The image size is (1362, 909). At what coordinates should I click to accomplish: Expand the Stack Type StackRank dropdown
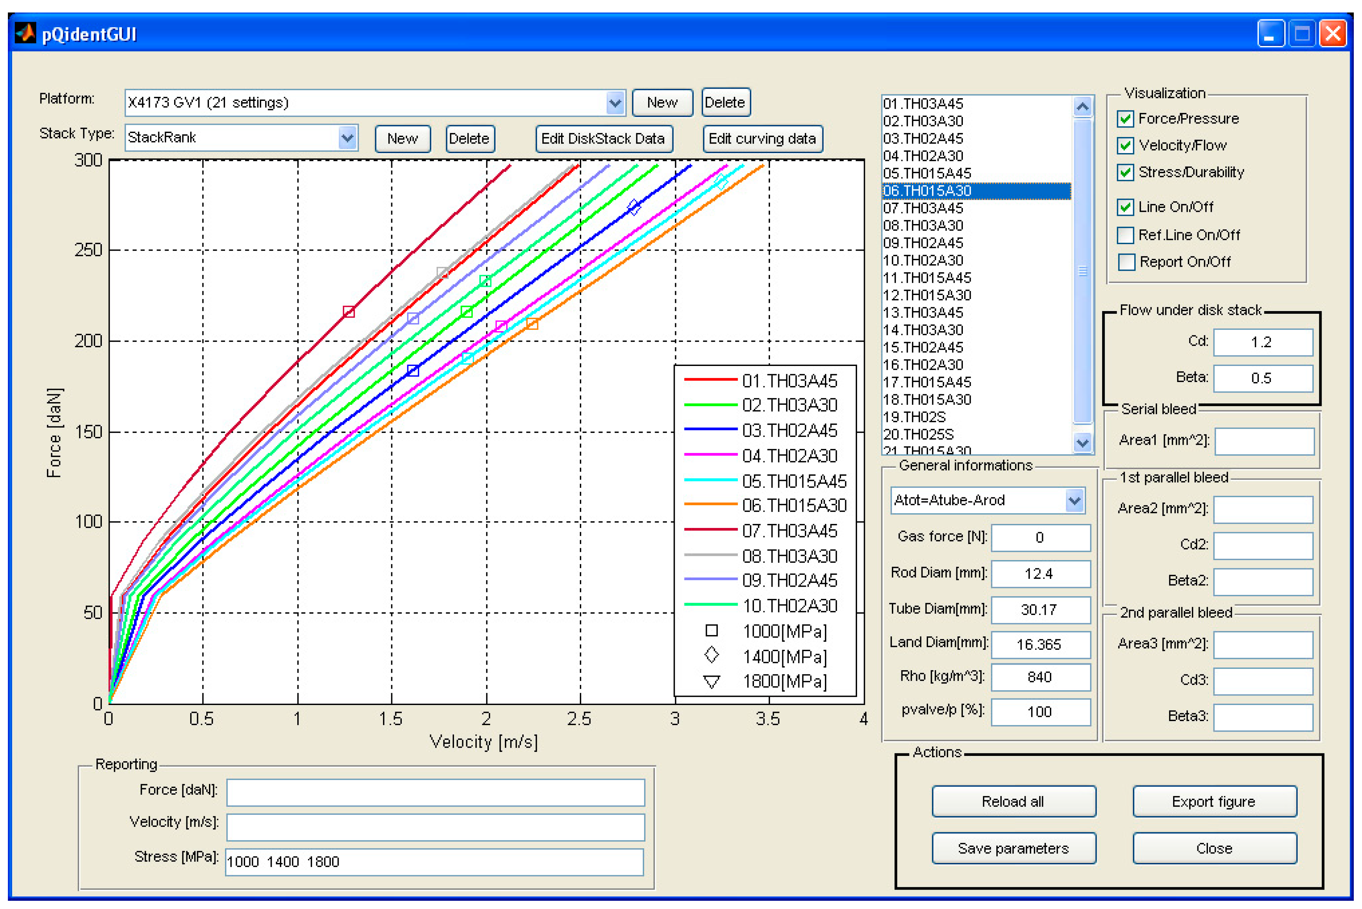347,138
